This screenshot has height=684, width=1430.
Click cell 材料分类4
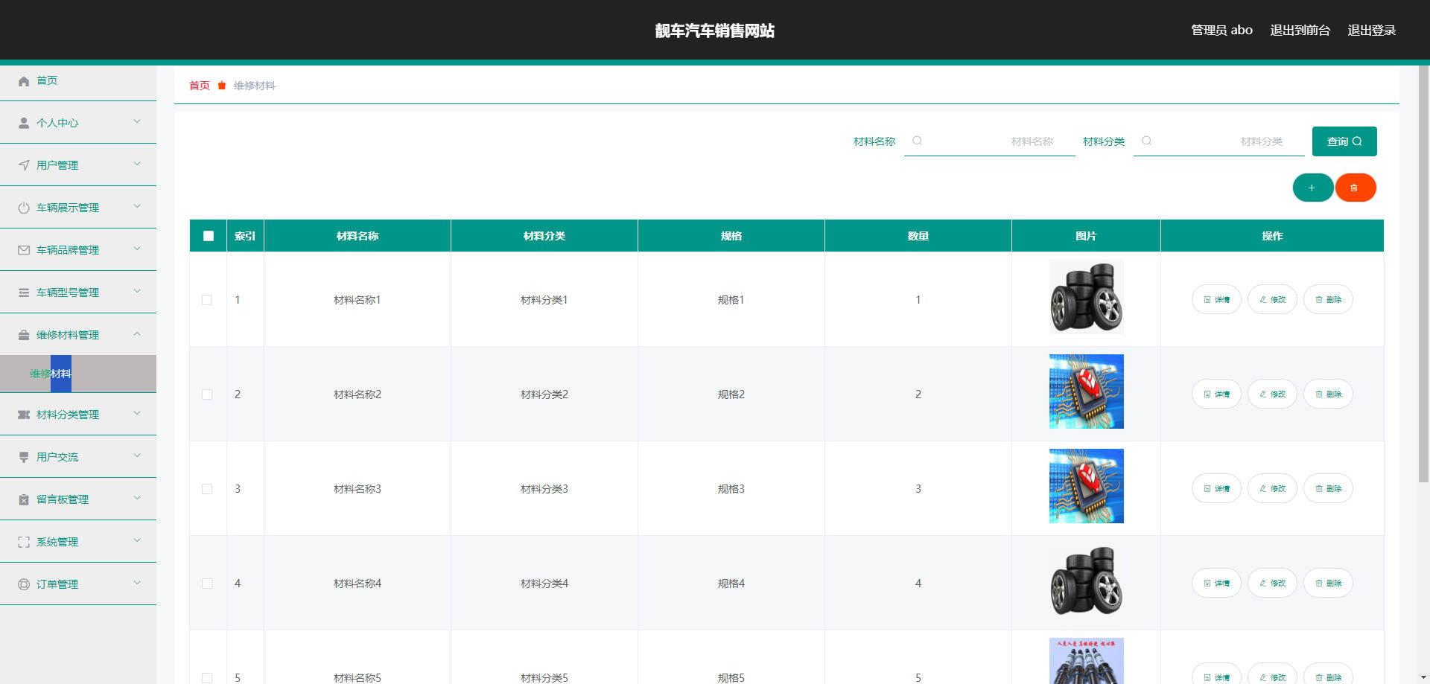tap(544, 584)
